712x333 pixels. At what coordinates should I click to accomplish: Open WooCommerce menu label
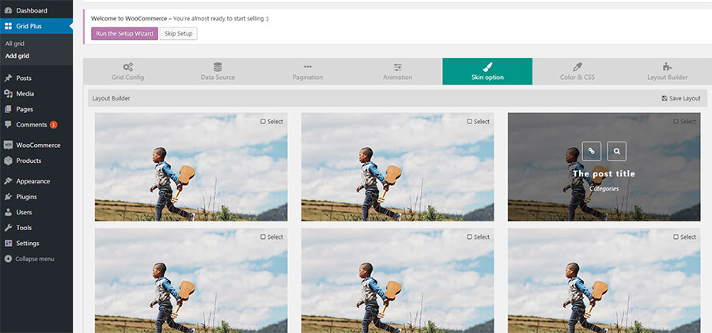coord(38,146)
